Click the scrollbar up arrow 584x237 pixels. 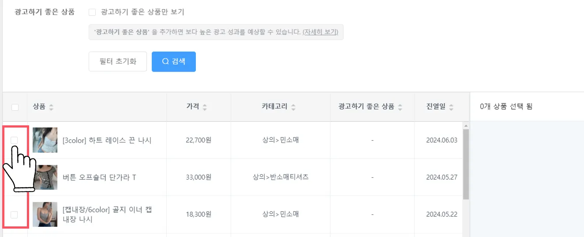(466, 126)
